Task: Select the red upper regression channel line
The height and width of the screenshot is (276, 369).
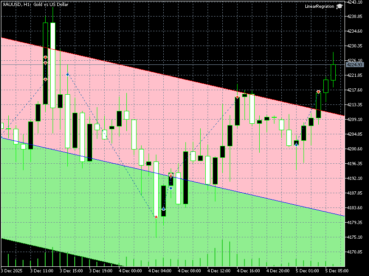Action: point(173,76)
